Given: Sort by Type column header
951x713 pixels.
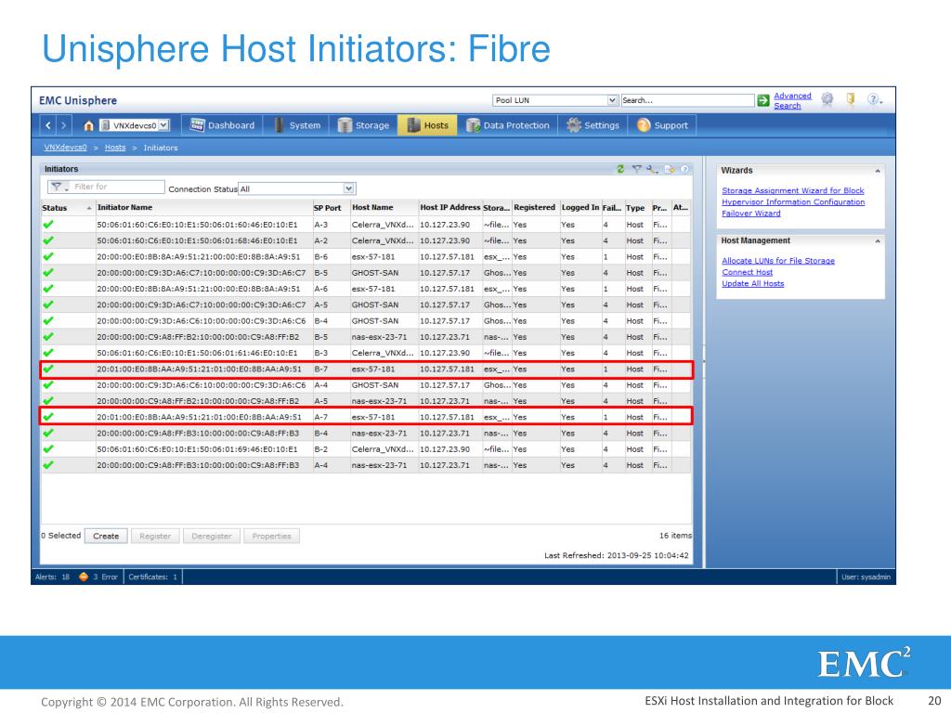Looking at the screenshot, I should pos(637,208).
